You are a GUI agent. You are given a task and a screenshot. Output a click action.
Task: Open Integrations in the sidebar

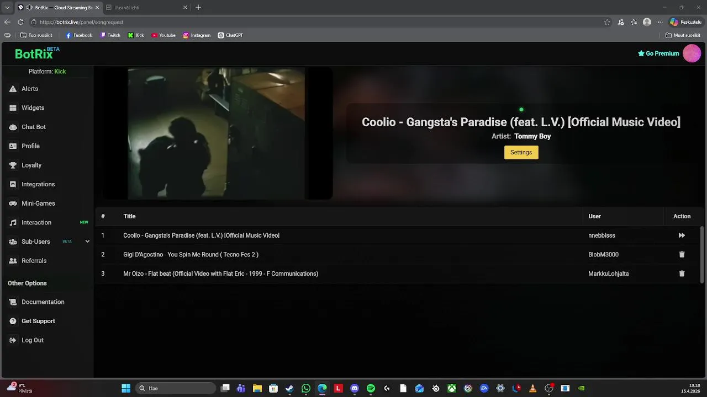[38, 184]
